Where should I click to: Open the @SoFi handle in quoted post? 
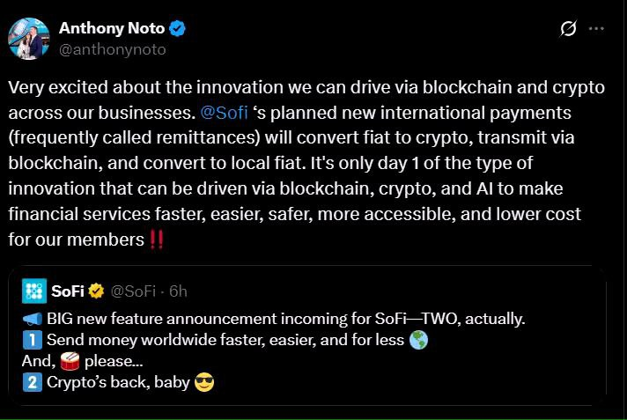pos(133,291)
